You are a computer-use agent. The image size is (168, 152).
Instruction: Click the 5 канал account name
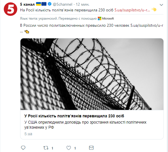(x=28, y=4)
